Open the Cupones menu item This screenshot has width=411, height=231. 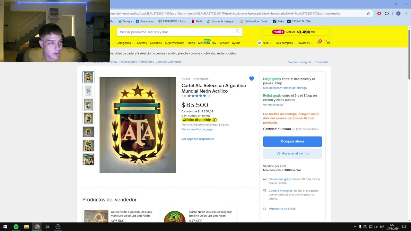coord(156,43)
